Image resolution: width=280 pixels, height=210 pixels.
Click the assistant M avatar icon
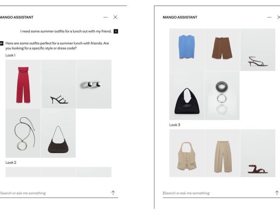(1, 43)
